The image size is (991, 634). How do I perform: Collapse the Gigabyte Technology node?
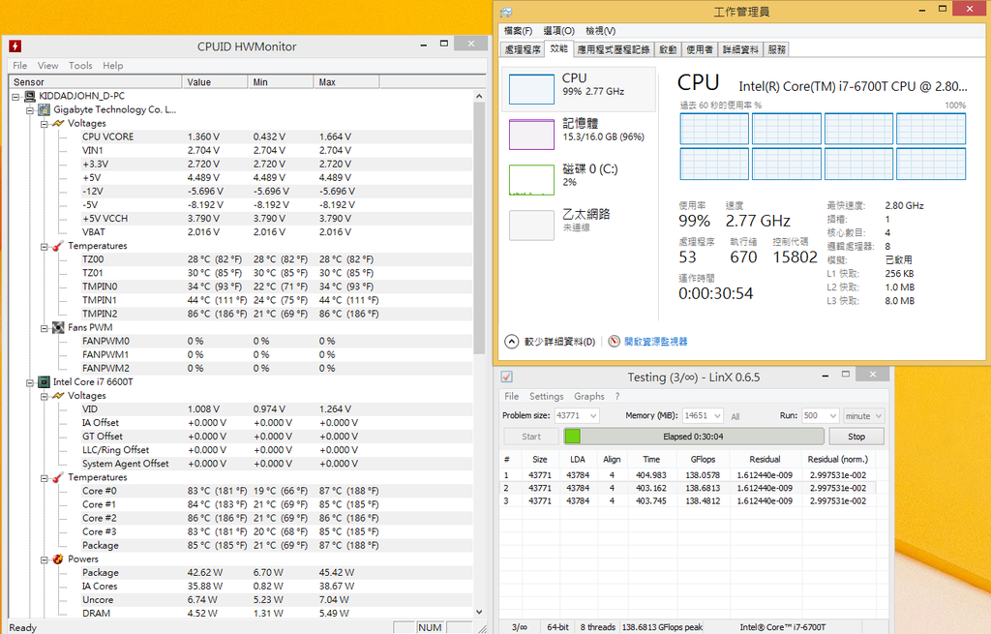[30, 110]
